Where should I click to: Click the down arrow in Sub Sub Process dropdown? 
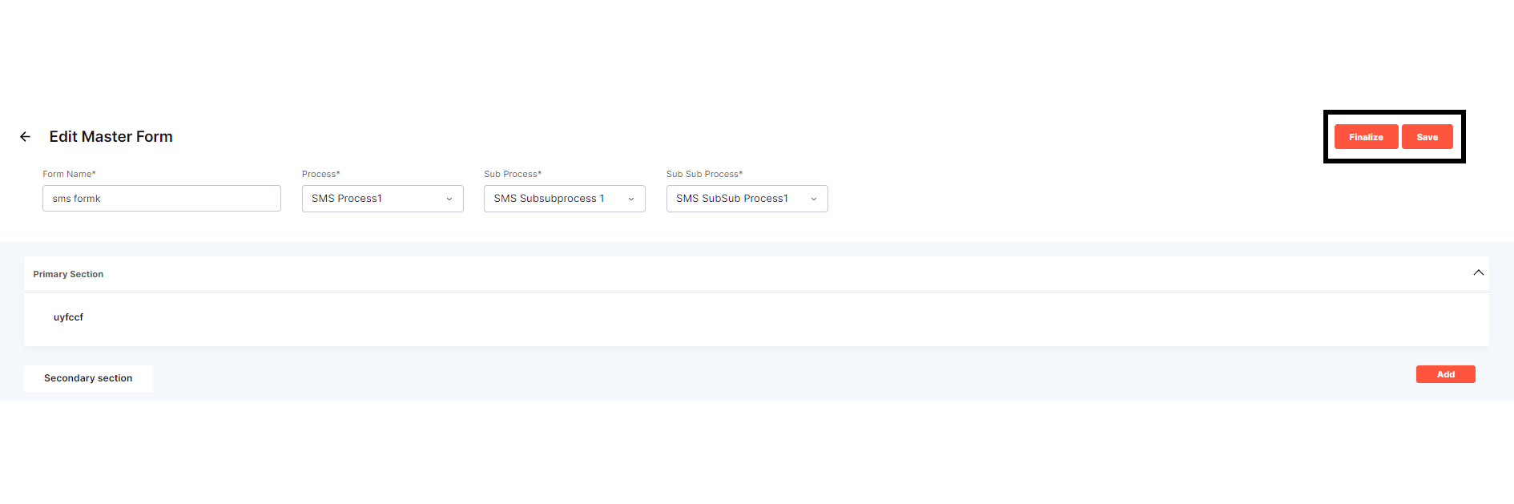tap(814, 200)
